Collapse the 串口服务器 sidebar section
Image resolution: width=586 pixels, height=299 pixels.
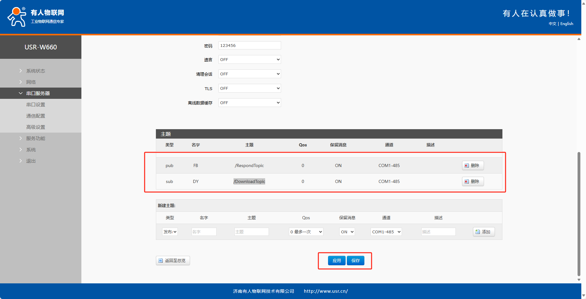pyautogui.click(x=21, y=93)
